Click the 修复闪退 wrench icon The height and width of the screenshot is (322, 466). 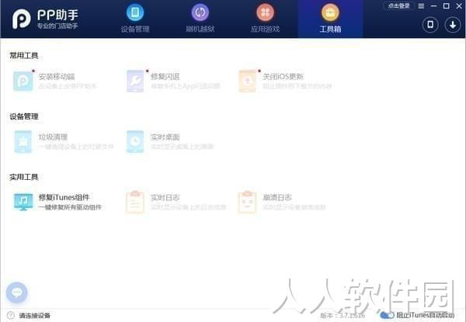[135, 81]
